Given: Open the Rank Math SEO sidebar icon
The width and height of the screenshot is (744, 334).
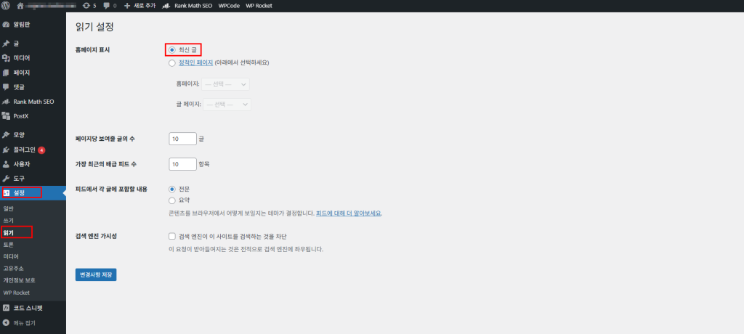Looking at the screenshot, I should tap(6, 102).
